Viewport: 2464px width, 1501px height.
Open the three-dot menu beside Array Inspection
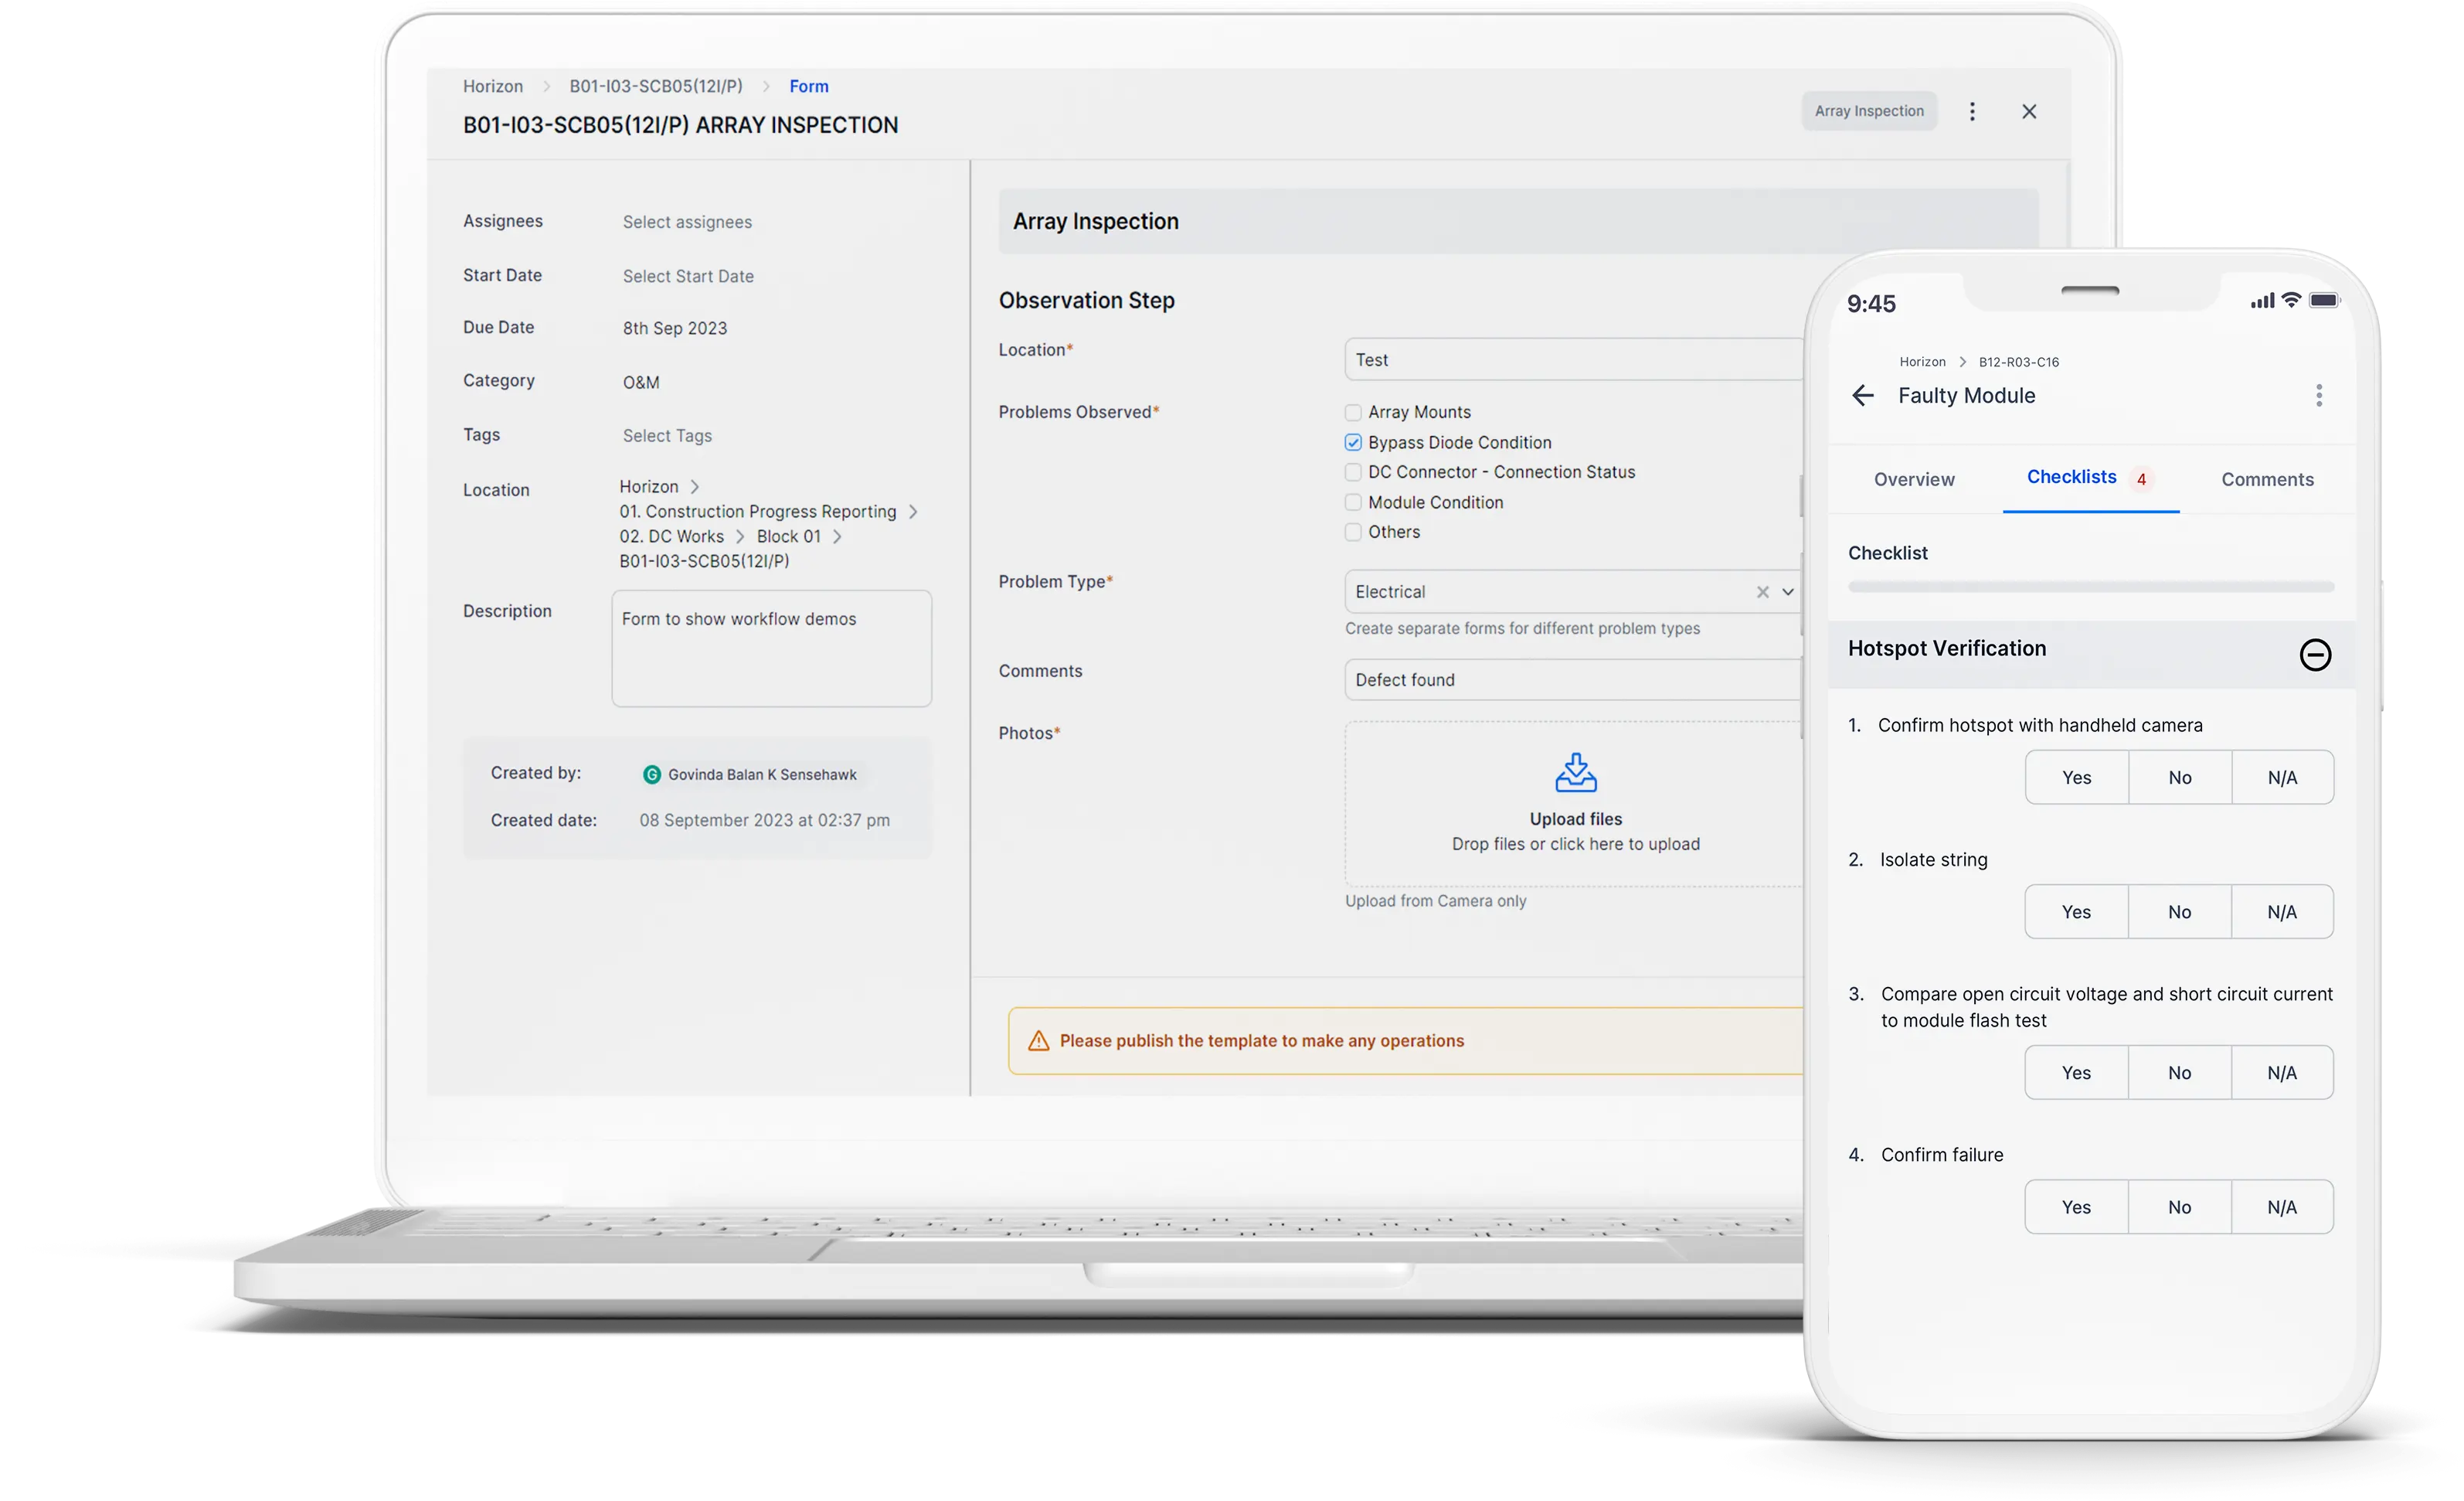(1972, 111)
